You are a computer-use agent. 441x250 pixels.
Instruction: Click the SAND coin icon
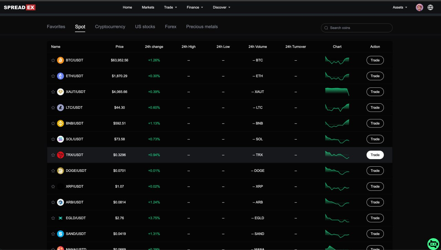[61, 234]
